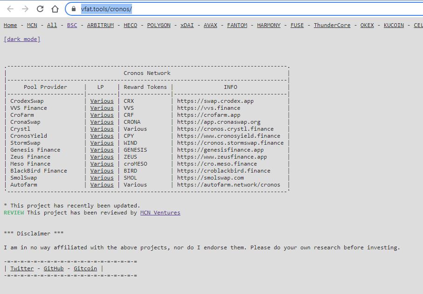The height and width of the screenshot is (294, 423).
Task: Open Various LP link for Crystl
Action: (x=102, y=129)
